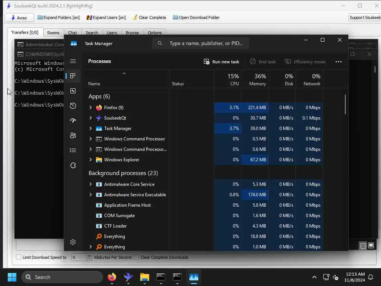Click the muted volume tray icon
The height and width of the screenshot is (286, 381).
pyautogui.click(x=336, y=277)
